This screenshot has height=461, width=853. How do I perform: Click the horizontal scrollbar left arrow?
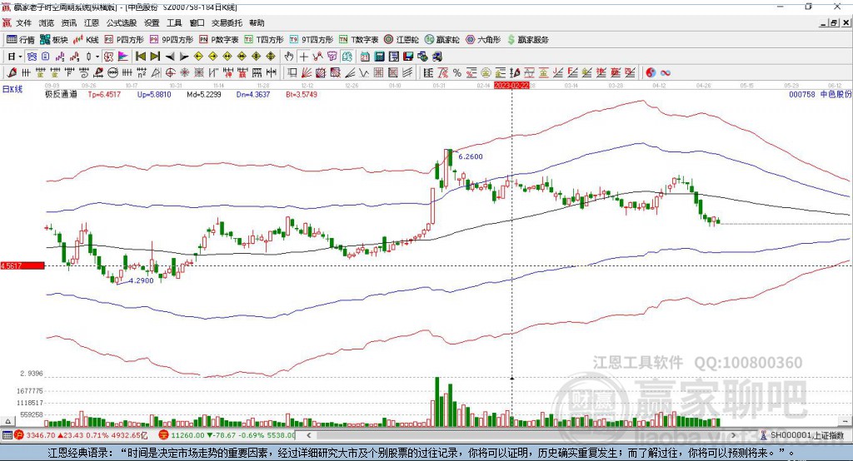[x=309, y=435]
